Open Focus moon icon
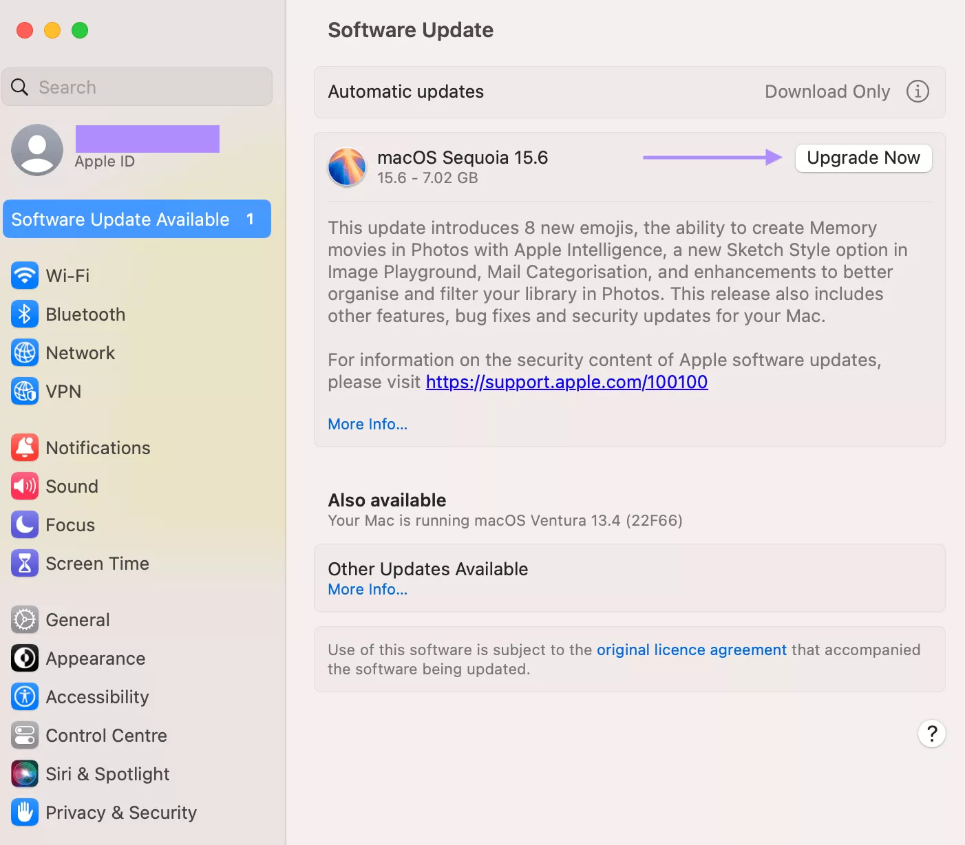Image resolution: width=965 pixels, height=845 pixels. coord(25,525)
